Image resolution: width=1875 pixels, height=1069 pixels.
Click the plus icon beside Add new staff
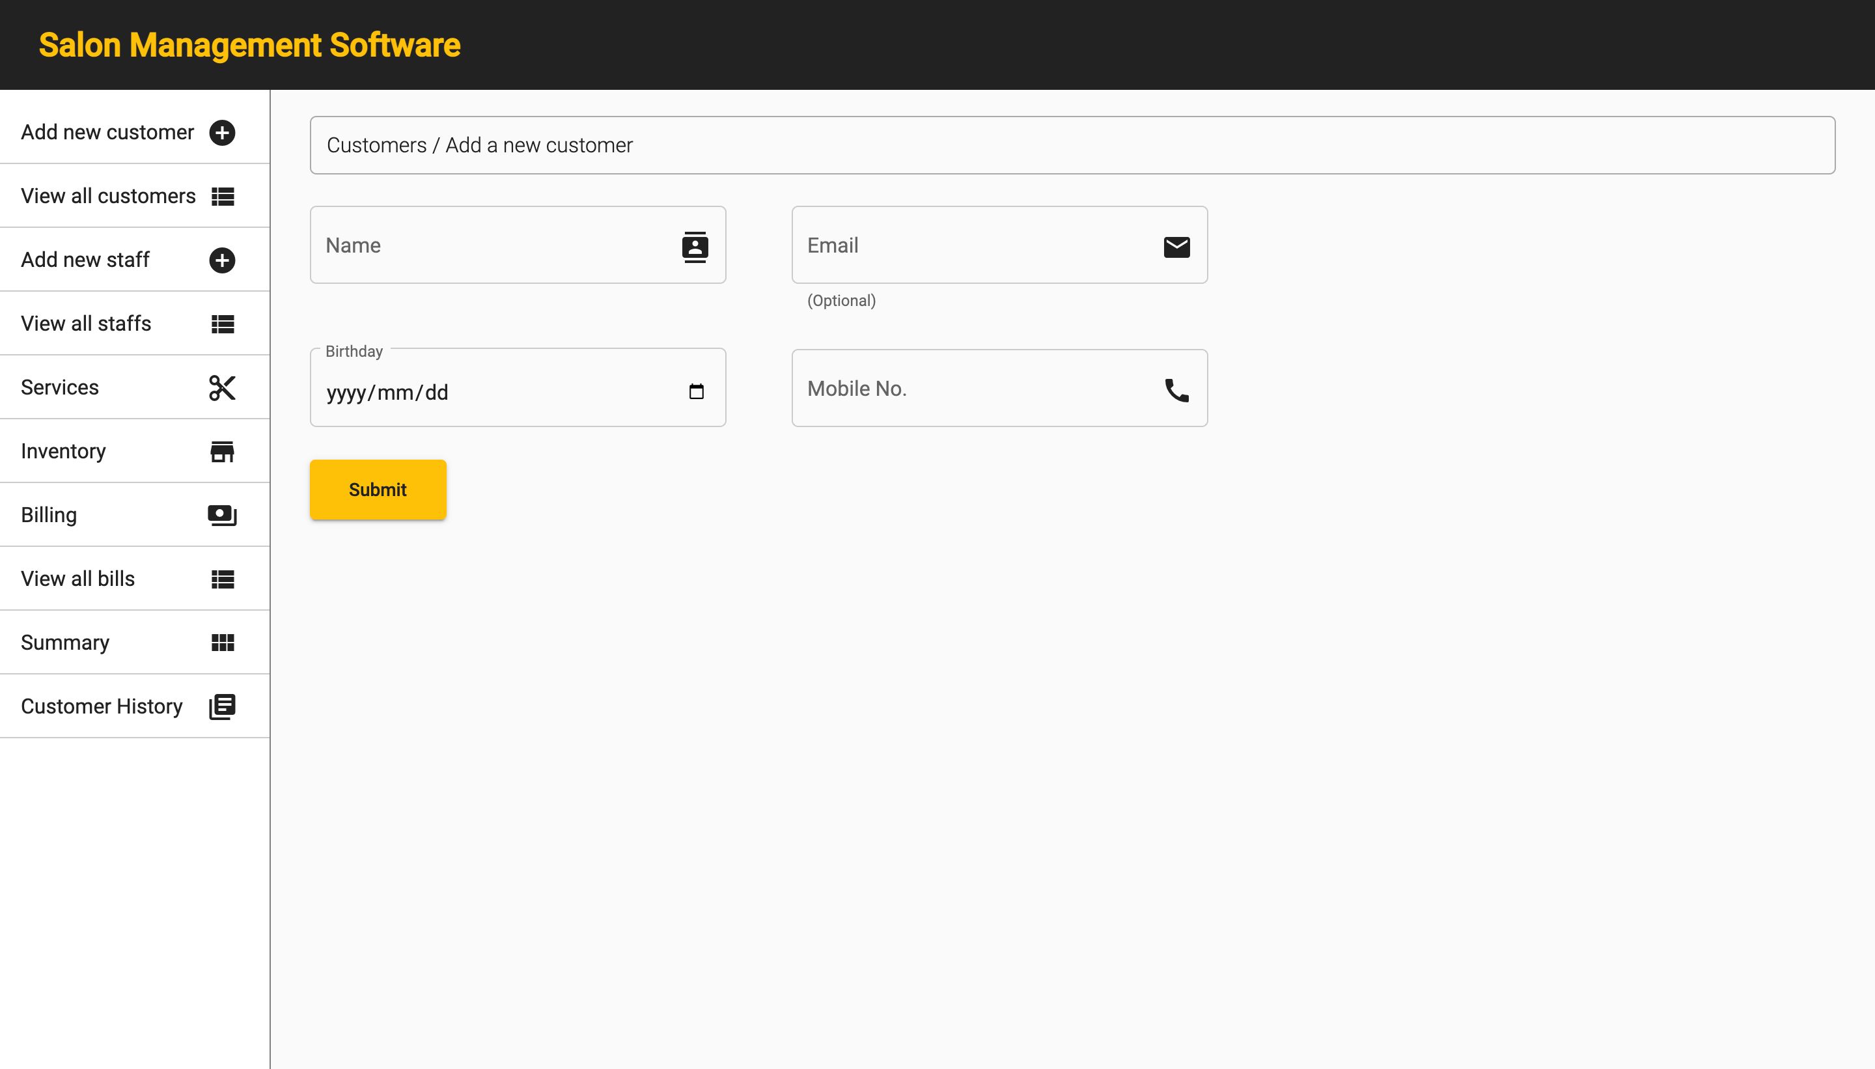pyautogui.click(x=222, y=260)
